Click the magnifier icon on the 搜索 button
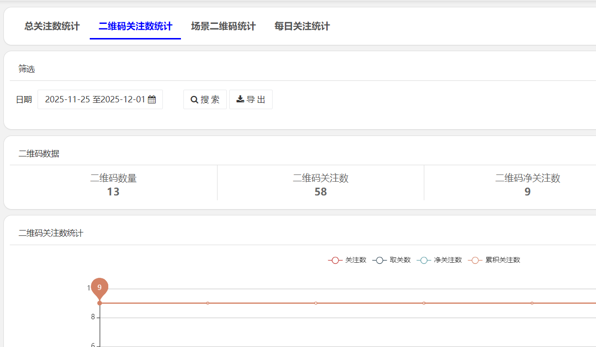 (x=195, y=99)
